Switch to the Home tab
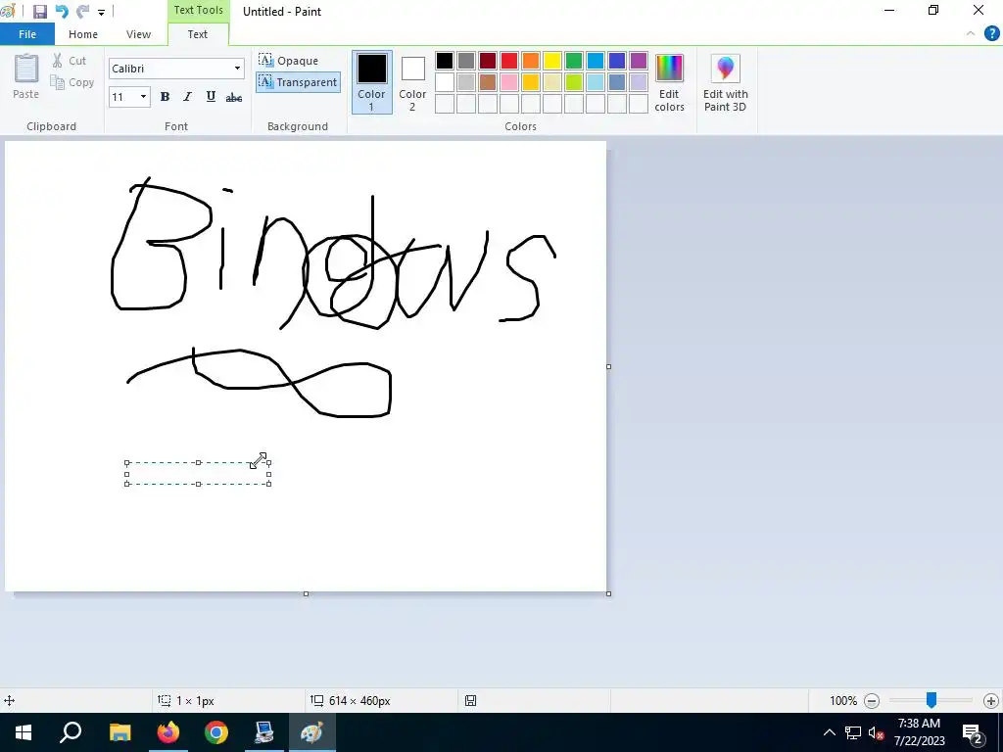Image resolution: width=1003 pixels, height=752 pixels. 83,34
